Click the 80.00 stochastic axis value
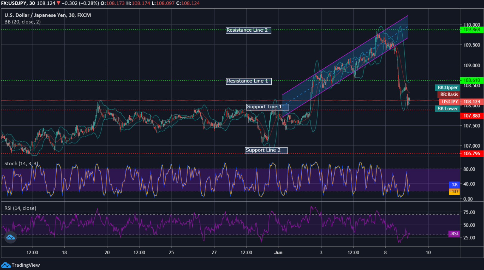This screenshot has height=270, width=484. [469, 169]
